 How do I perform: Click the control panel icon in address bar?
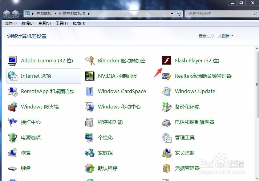(x=27, y=14)
